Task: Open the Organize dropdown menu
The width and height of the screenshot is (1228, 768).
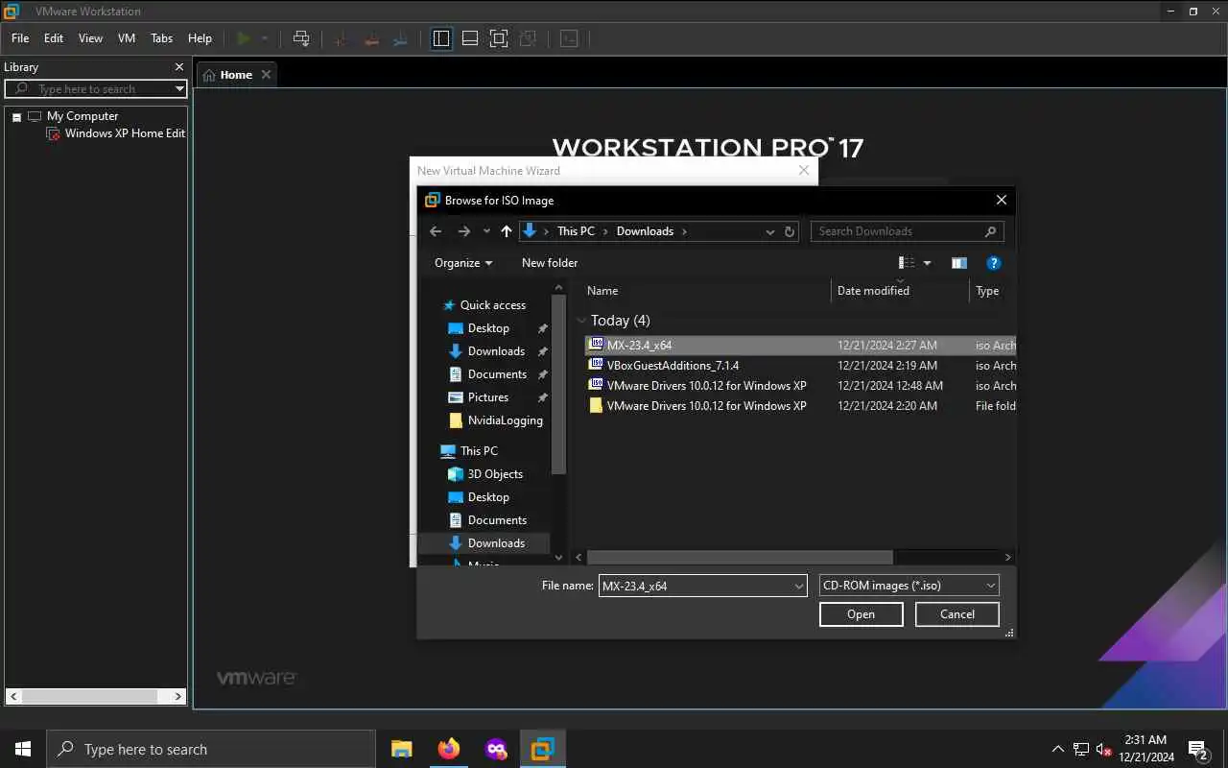Action: click(x=463, y=263)
